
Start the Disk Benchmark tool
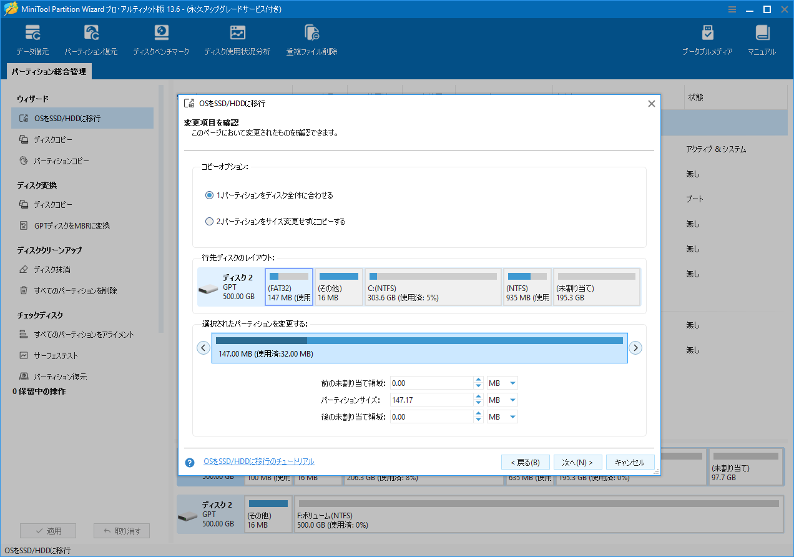click(x=161, y=37)
